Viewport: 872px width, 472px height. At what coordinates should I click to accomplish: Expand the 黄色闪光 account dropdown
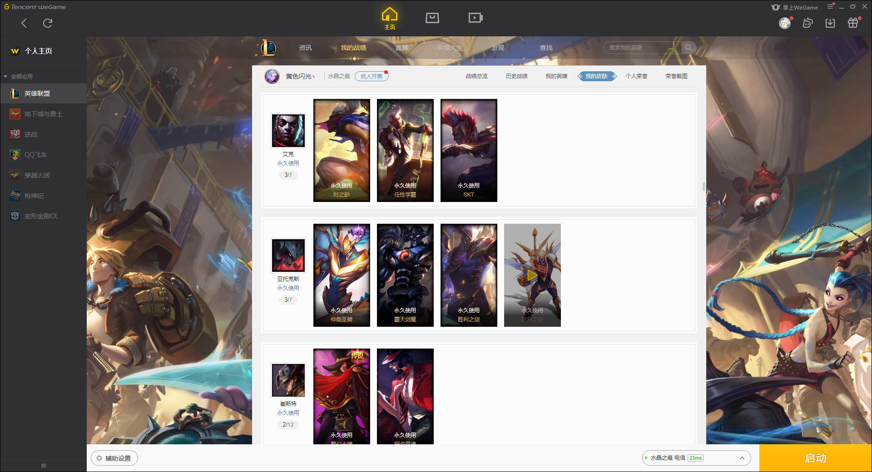[300, 76]
